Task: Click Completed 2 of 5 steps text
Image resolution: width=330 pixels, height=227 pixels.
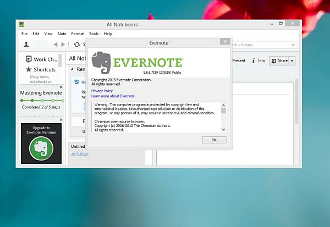Action: click(x=41, y=107)
